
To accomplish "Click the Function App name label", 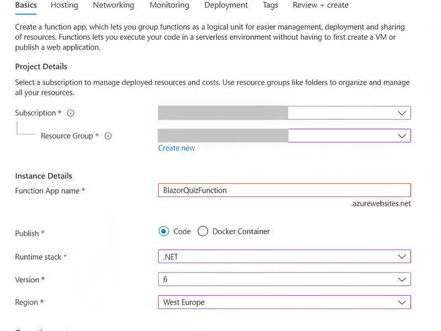I will click(x=47, y=191).
